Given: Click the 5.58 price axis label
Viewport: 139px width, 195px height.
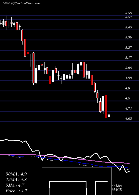Looking at the screenshot, I should [128, 13].
